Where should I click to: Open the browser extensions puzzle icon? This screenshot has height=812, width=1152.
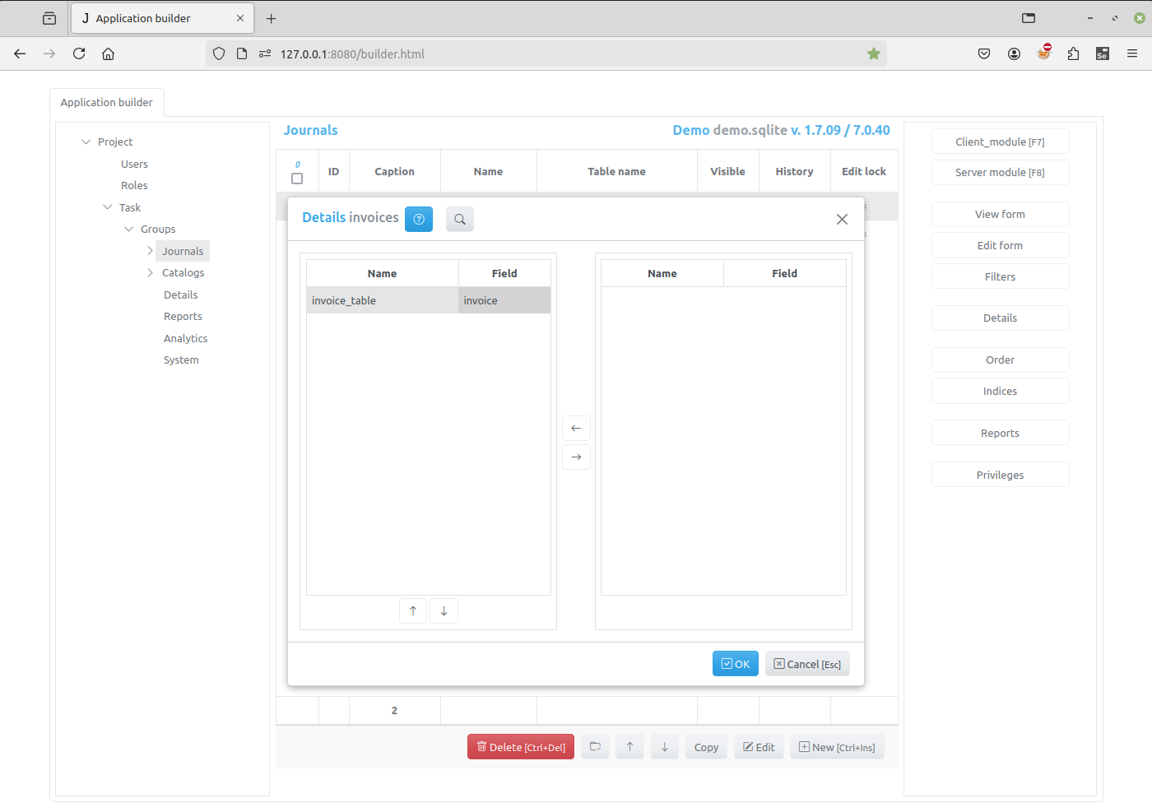pos(1073,53)
